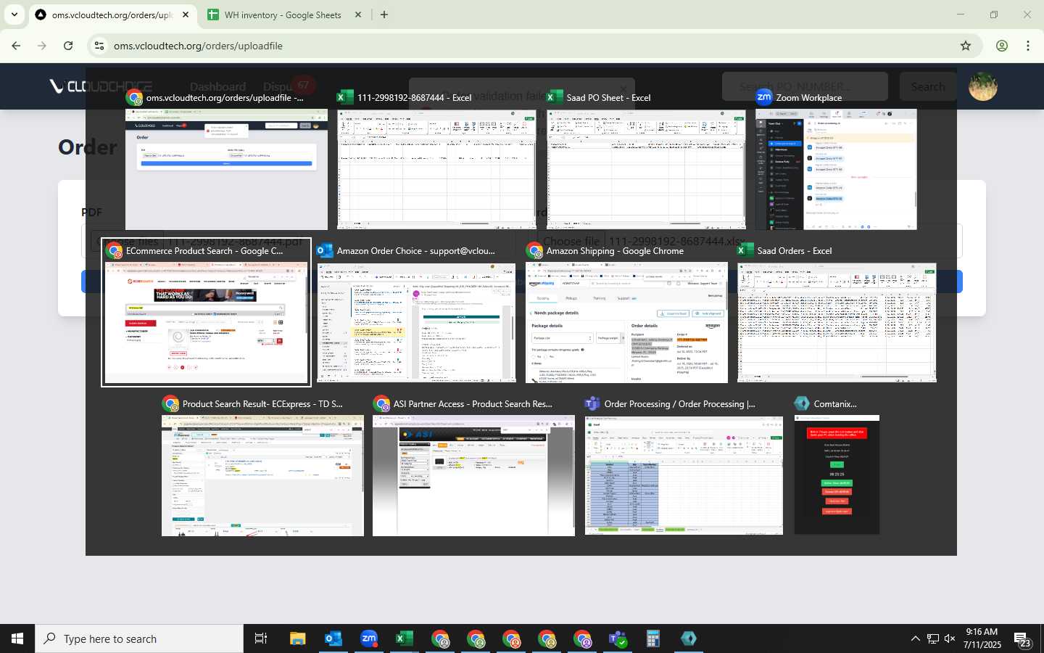Image resolution: width=1044 pixels, height=653 pixels.
Task: Open Outlook from the taskbar
Action: click(x=333, y=638)
